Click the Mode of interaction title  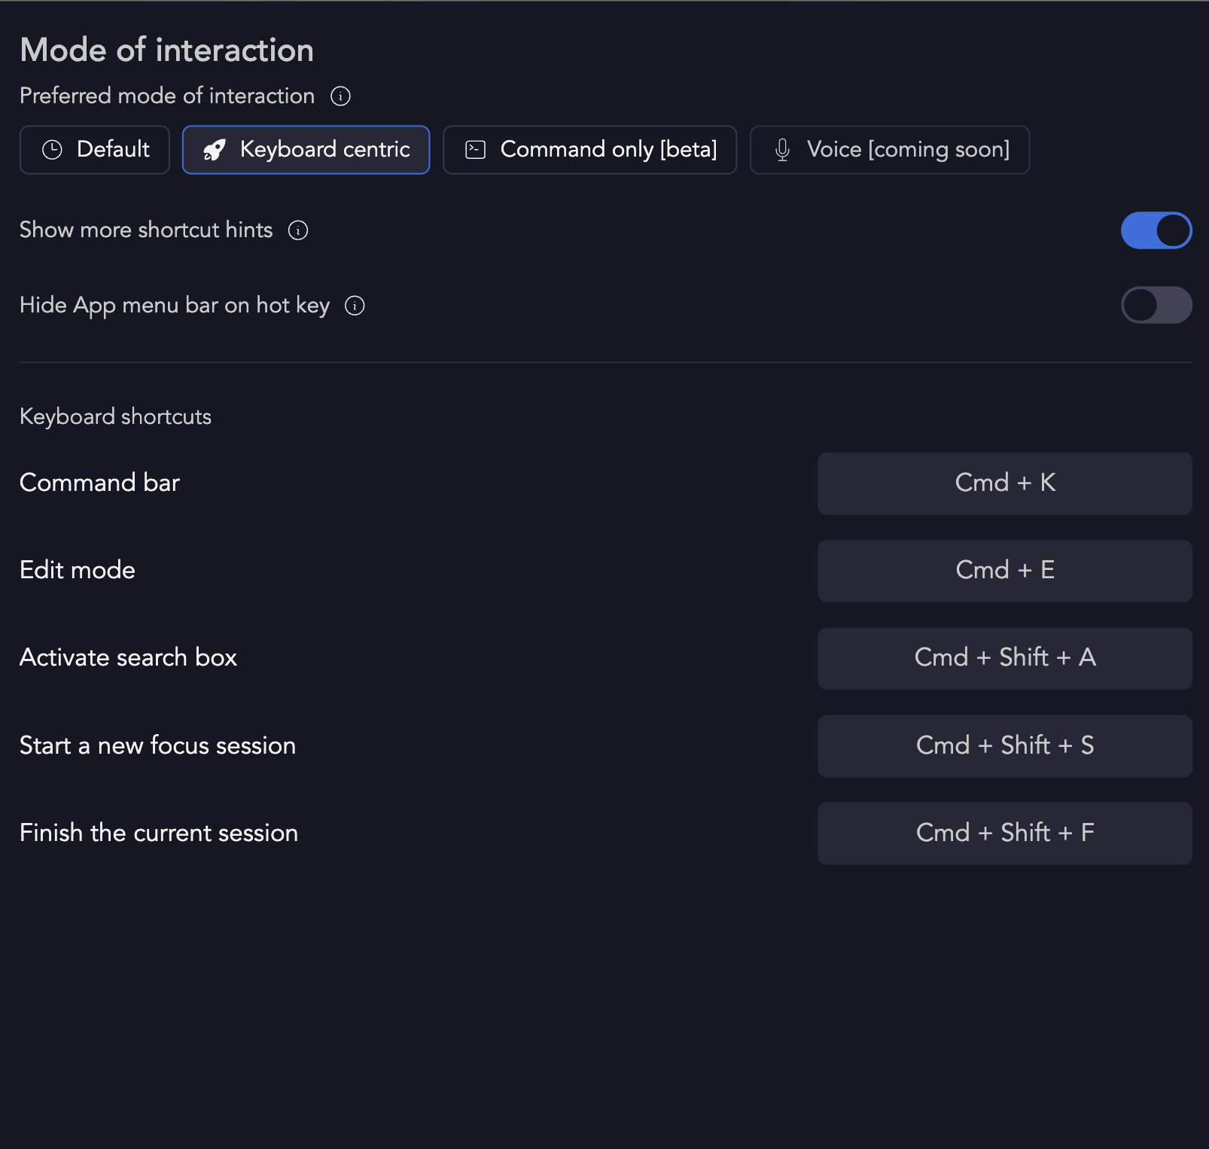166,50
